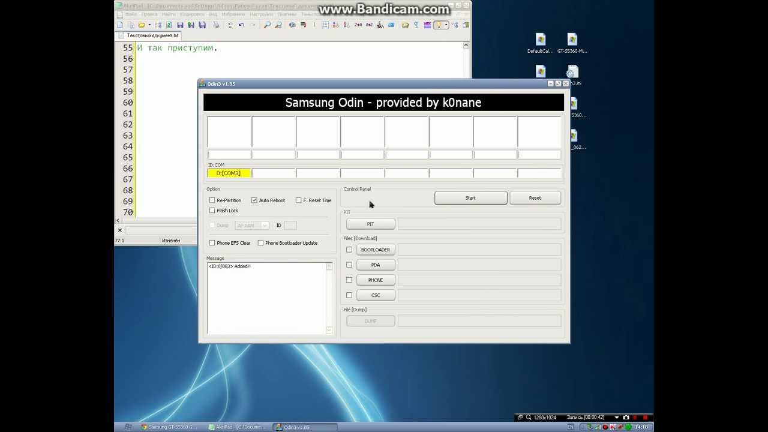Click the ID input field in Options
The width and height of the screenshot is (768, 432).
[290, 226]
